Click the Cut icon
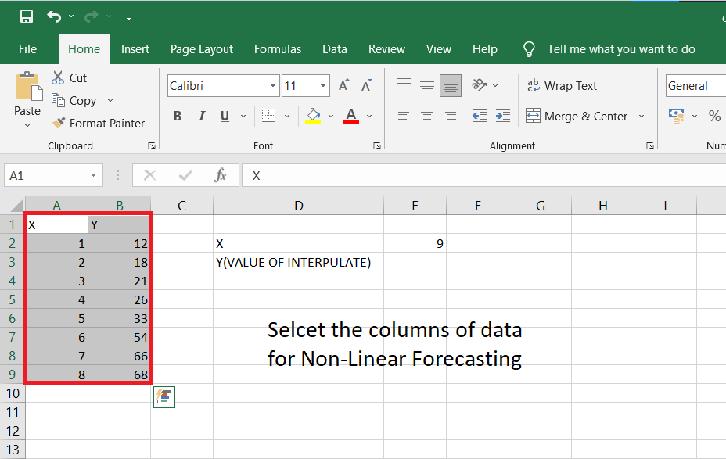Screen dimensions: 726x459 coord(57,77)
